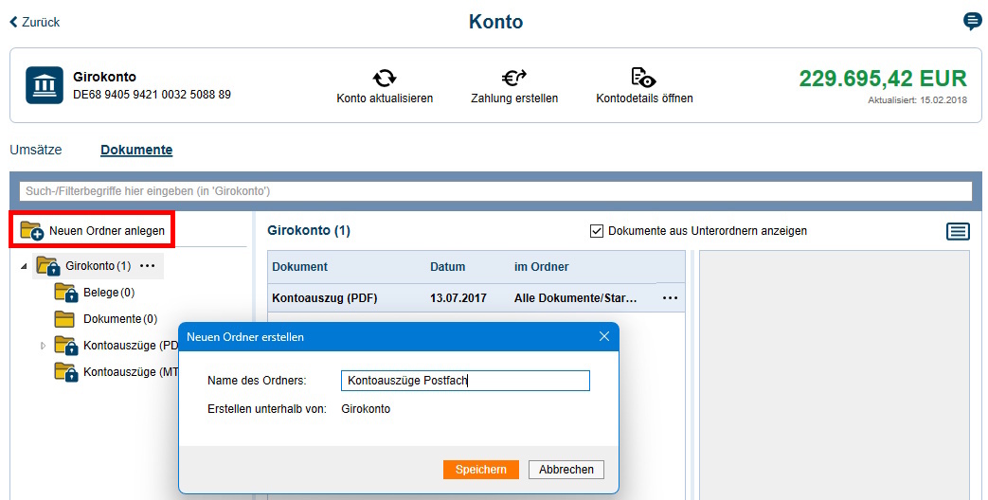Expand the Kontoauszüge (PDF) folder

(43, 346)
